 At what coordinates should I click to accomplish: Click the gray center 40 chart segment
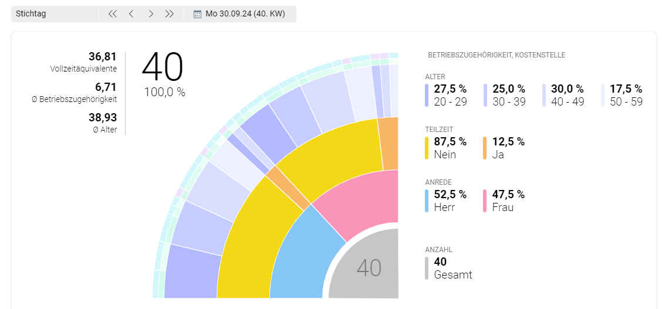coord(369,268)
